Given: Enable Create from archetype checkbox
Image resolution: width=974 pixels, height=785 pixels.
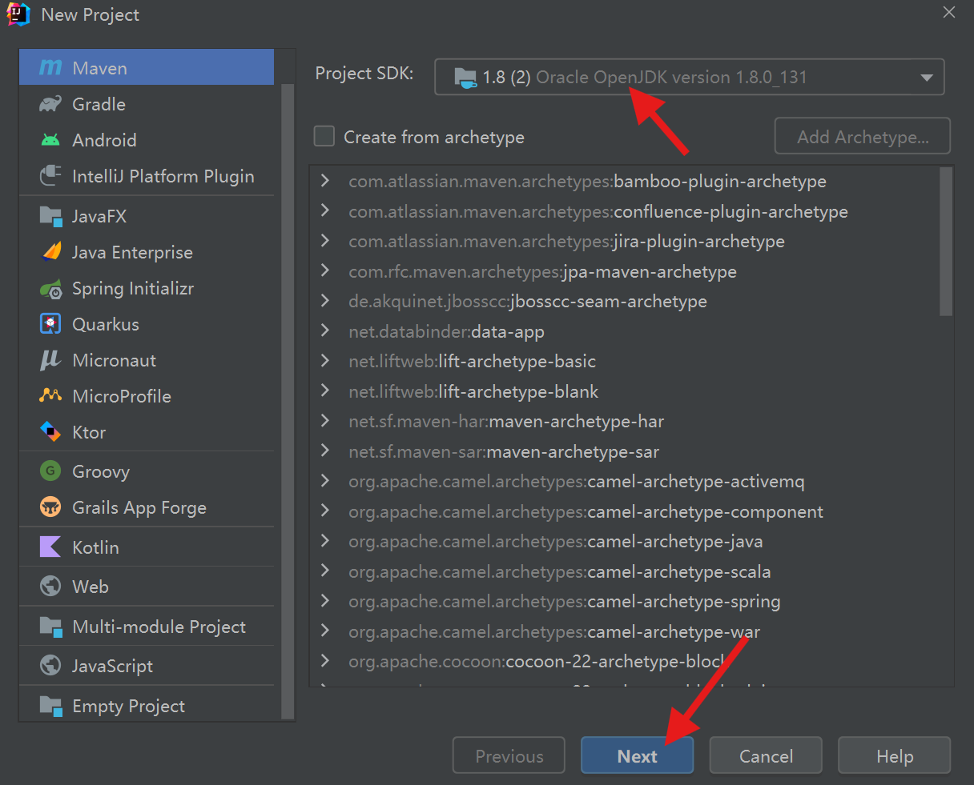Looking at the screenshot, I should pos(324,137).
